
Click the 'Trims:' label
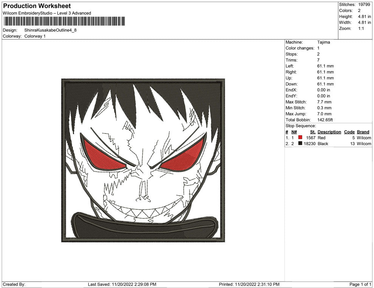(292, 60)
